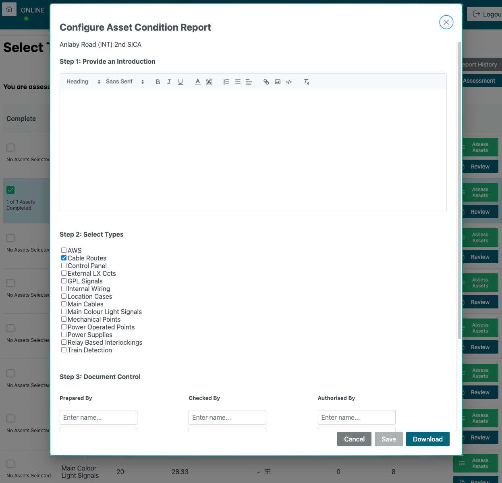Viewport: 502px width, 483px height.
Task: Open the Heading style dropdown
Action: [83, 82]
